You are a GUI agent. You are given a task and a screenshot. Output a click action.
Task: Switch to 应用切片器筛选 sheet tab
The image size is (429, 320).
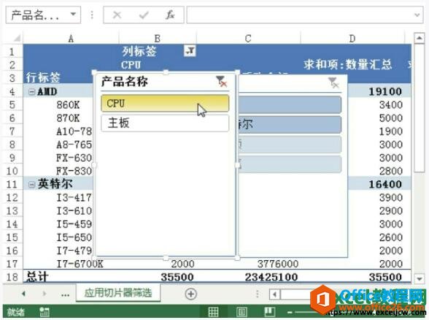[118, 293]
